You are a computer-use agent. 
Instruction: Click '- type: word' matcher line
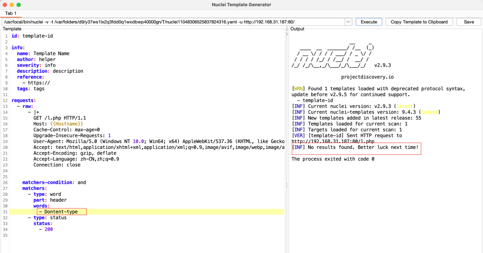[44, 194]
